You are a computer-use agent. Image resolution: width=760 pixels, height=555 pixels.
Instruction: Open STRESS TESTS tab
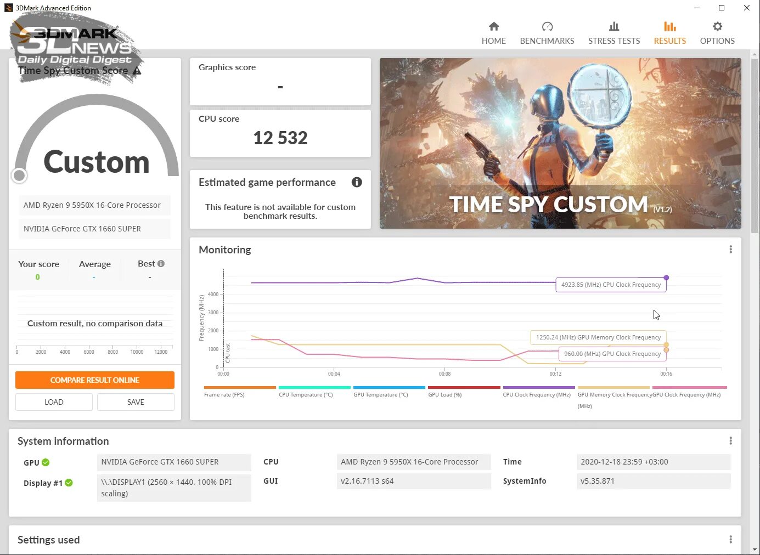(614, 33)
